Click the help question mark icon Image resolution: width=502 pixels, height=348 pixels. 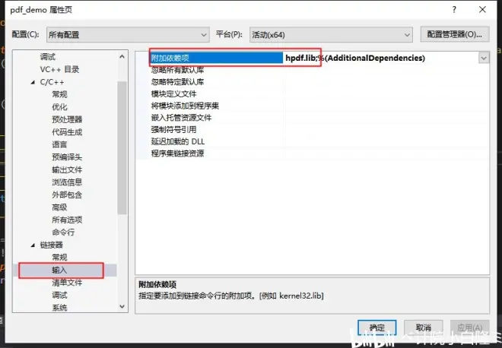pos(454,10)
